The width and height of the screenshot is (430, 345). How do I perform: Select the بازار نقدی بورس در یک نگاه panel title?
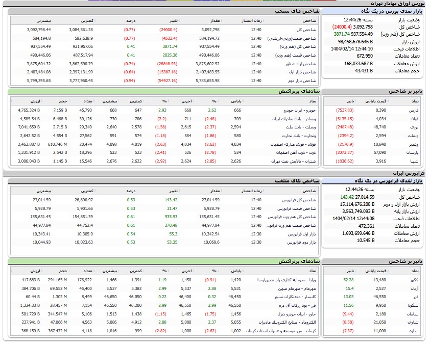392,11
